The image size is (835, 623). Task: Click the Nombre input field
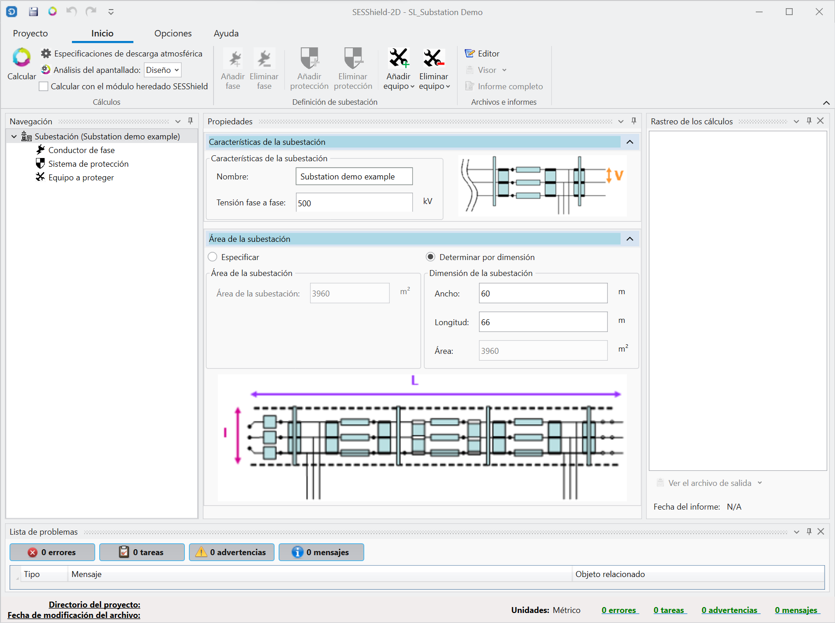[354, 176]
